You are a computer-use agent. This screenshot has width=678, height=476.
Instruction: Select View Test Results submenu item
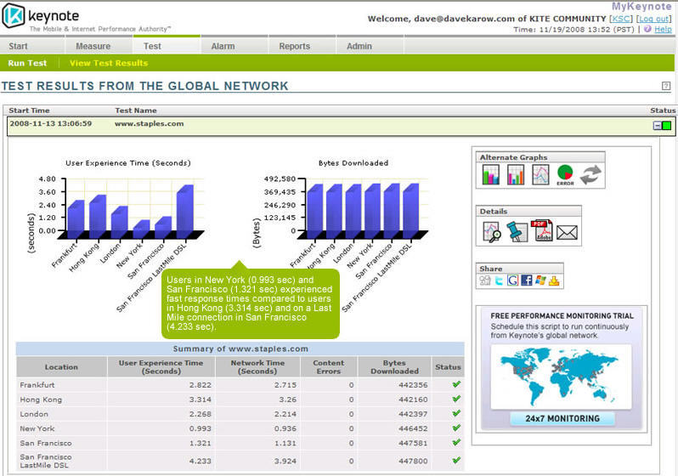tap(109, 63)
